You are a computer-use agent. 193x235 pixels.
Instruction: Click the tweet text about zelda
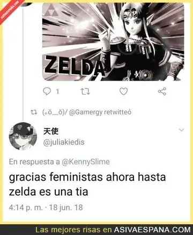(87, 184)
